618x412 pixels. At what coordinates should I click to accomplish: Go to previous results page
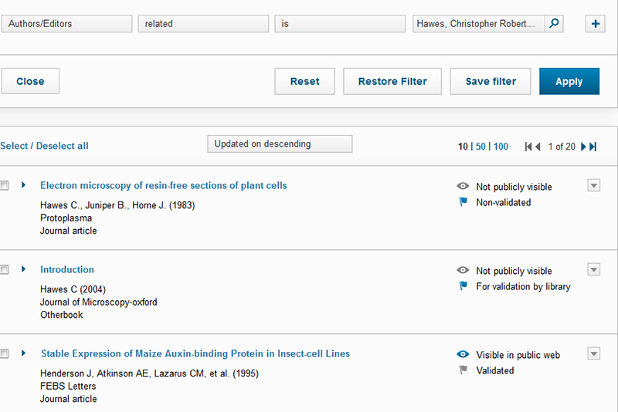coord(538,147)
